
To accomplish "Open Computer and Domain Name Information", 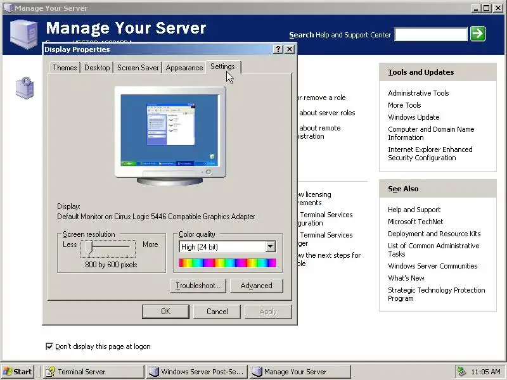I will tap(431, 133).
